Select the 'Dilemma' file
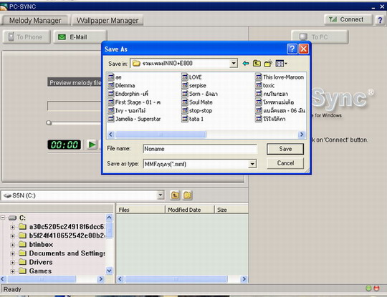 121,86
